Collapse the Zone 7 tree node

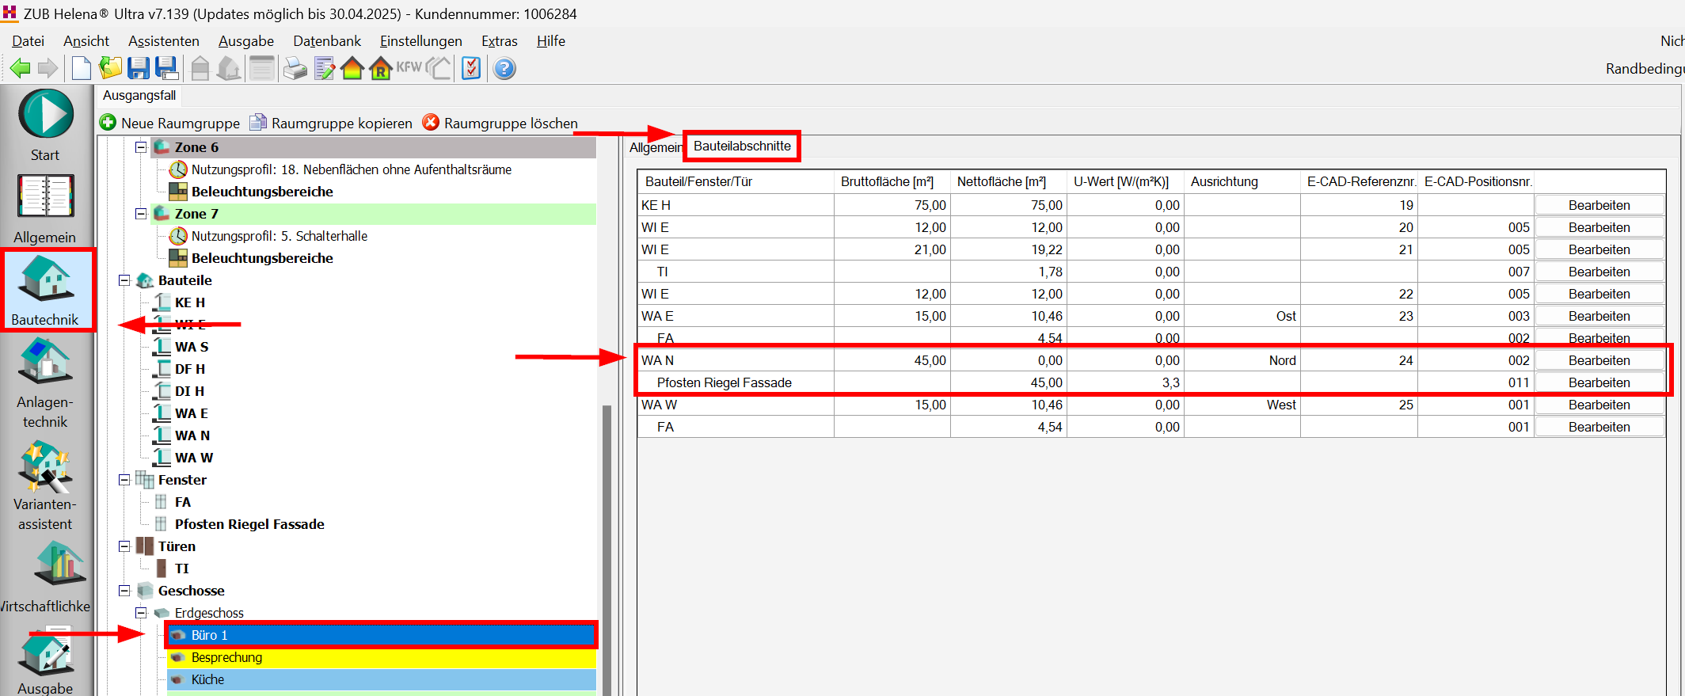coord(141,214)
